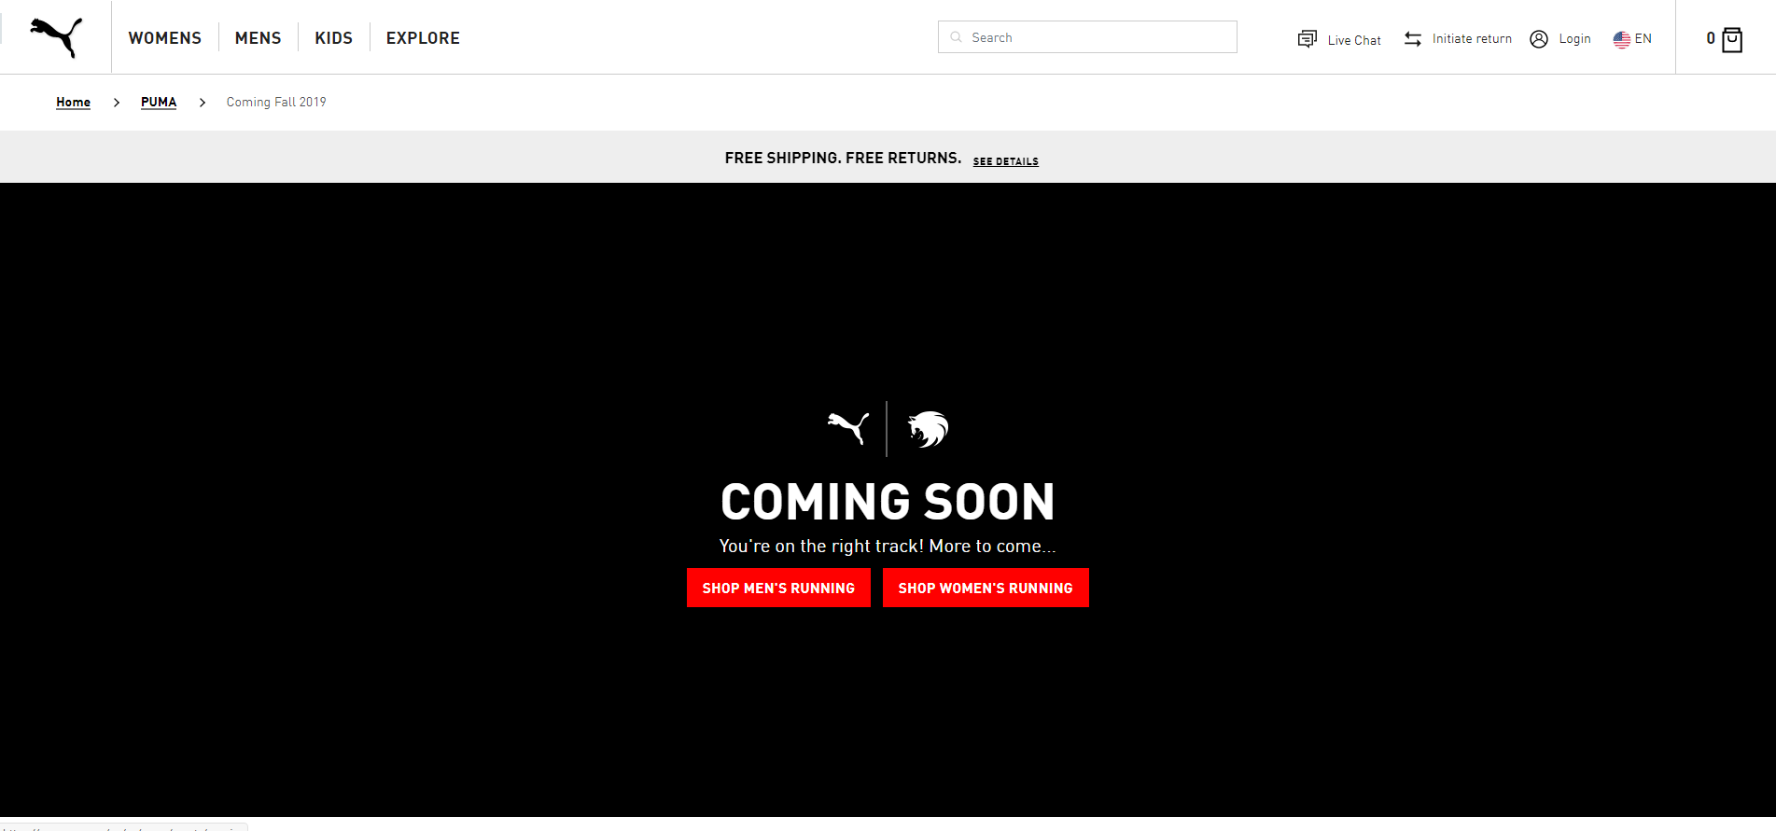Open SEE DETAILS shipping link
Screen dimensions: 1776x831
pyautogui.click(x=1005, y=161)
